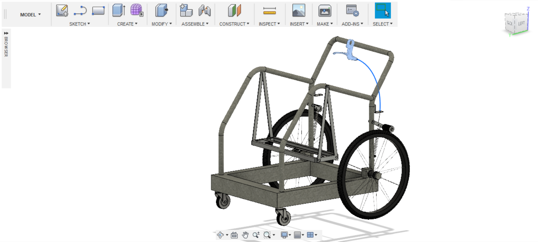Expand the collapsed BROWSER panel
The image size is (538, 242).
[x=6, y=33]
